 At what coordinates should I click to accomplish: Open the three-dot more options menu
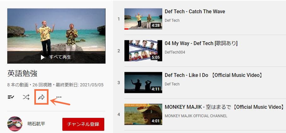click(59, 97)
